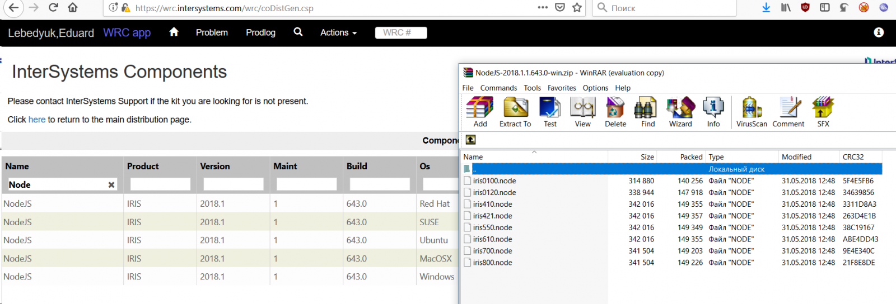Expand the Actions dropdown in WRC header
Image resolution: width=896 pixels, height=304 pixels.
(x=338, y=32)
